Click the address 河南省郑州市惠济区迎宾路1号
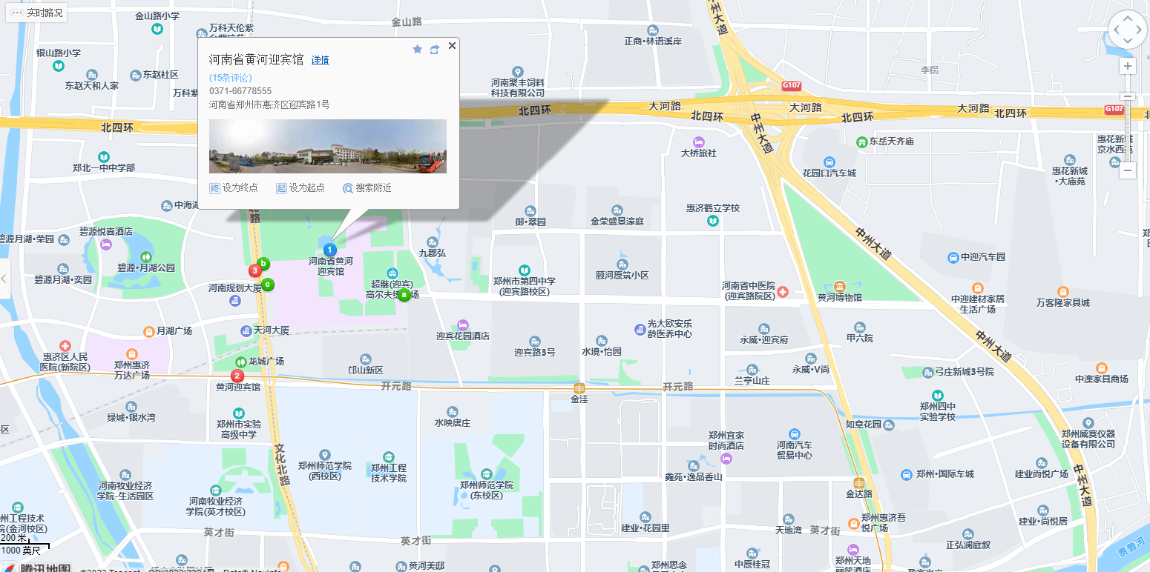Screen dimensions: 1150x572 click(269, 105)
